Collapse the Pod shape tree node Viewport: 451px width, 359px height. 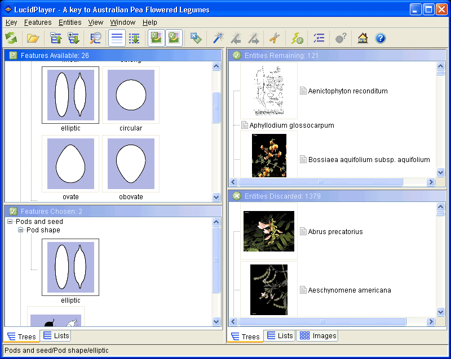pos(20,230)
